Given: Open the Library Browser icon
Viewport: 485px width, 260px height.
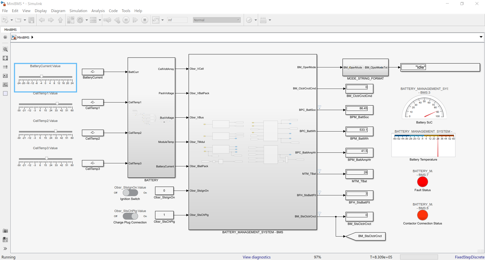Looking at the screenshot, I should pos(71,20).
